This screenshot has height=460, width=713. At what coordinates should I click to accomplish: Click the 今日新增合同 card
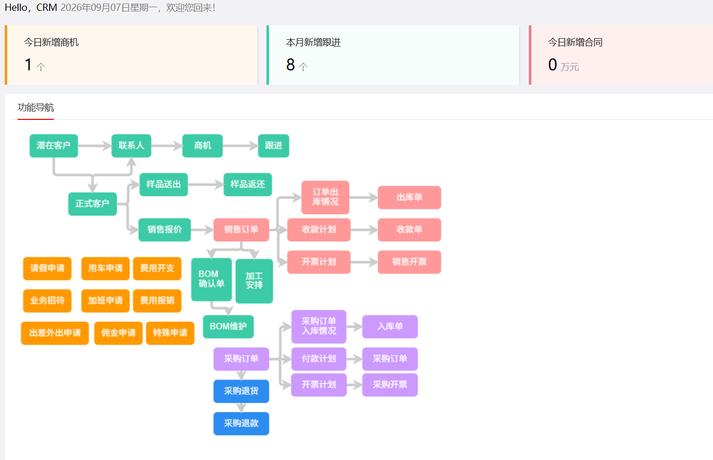tap(621, 55)
